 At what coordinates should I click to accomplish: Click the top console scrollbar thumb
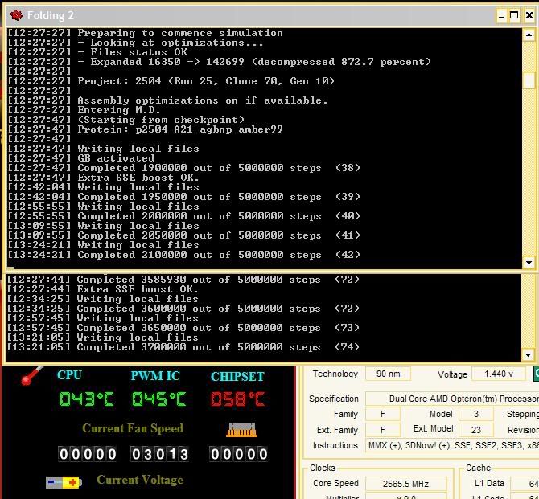tap(529, 80)
